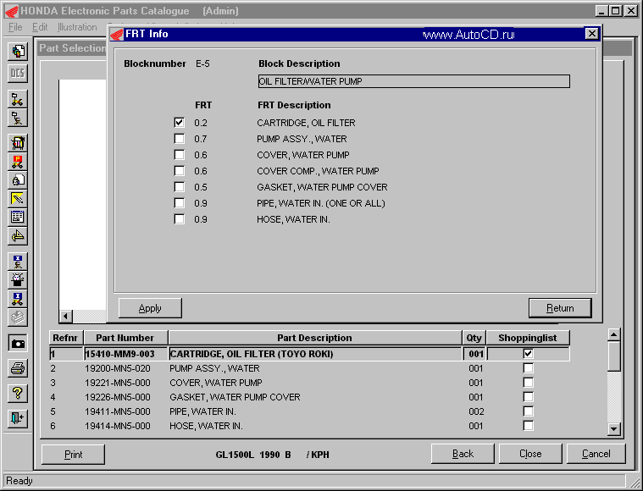Click the Block Description field
Viewport: 643px width, 491px height.
coord(413,81)
